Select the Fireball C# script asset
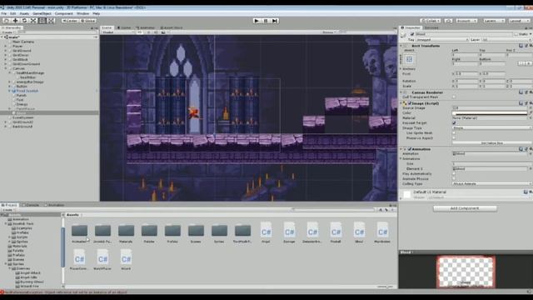Image resolution: width=533 pixels, height=300 pixels. point(336,232)
